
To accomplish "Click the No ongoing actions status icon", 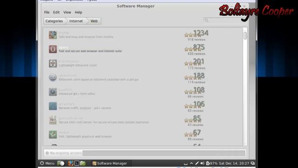I will [47, 153].
